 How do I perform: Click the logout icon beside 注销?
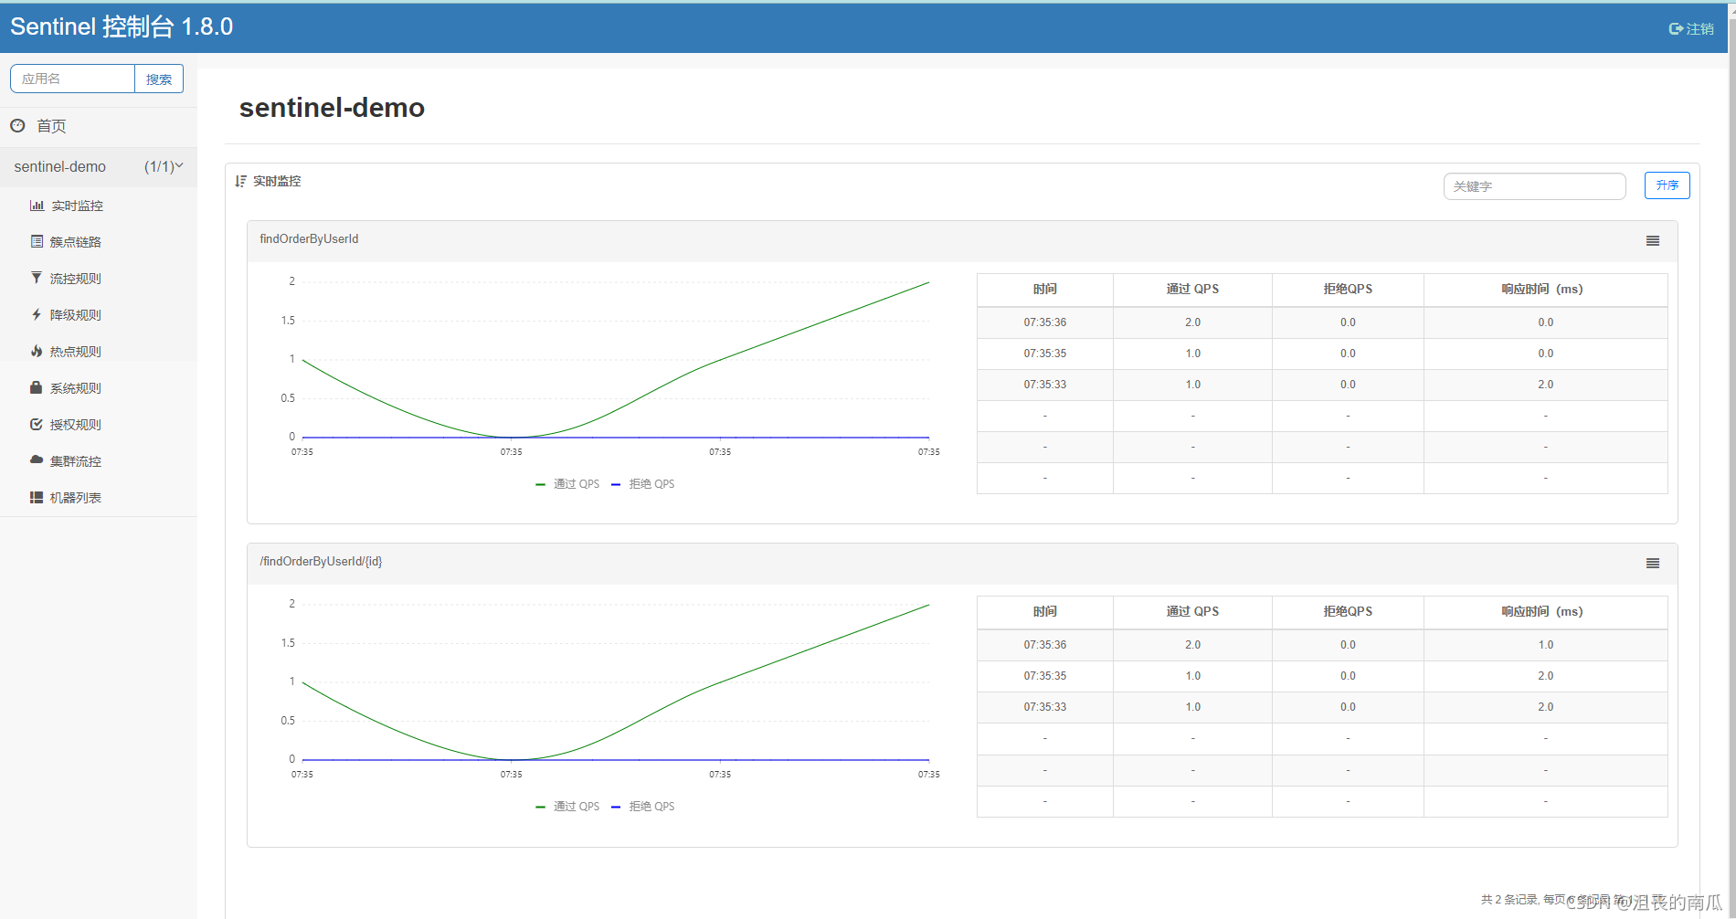1676,29
